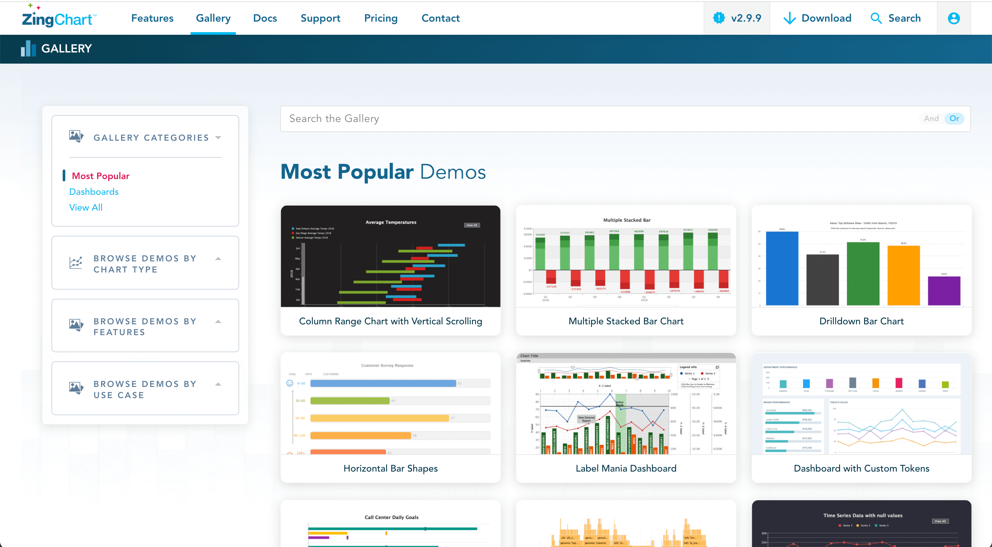Open the View All category link

(86, 208)
